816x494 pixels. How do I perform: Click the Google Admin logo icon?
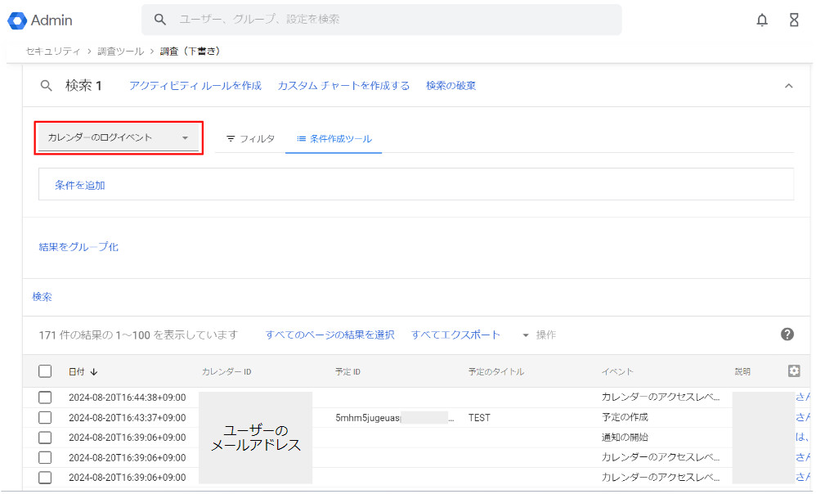(18, 20)
